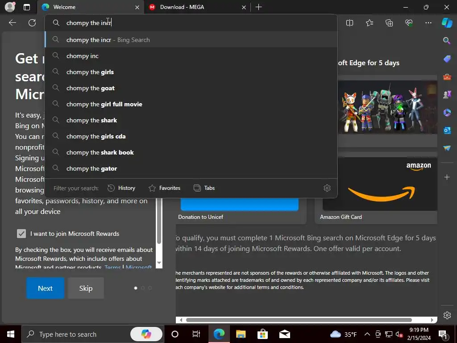
Task: Click the scroll down arrow in welcome panel
Action: coord(159,263)
